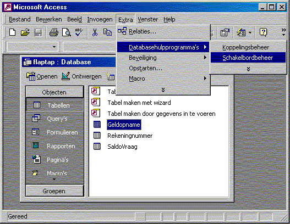Click the Groepen bar button

tap(54, 191)
